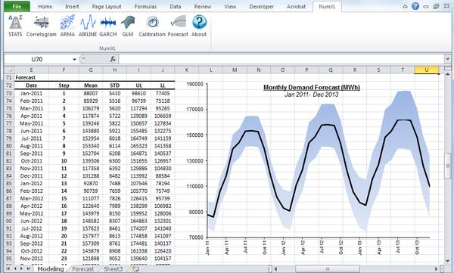Open Excel Help question mark icon
Viewport: 454px width, 273px height.
415,6
